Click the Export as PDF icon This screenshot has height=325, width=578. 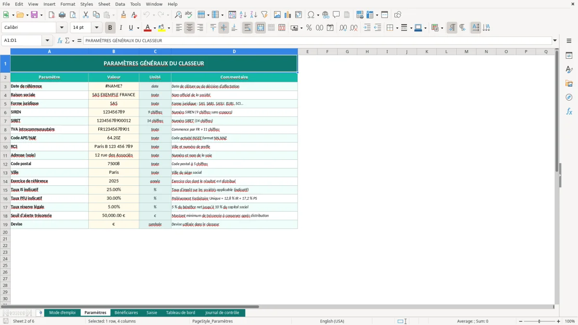click(x=52, y=15)
